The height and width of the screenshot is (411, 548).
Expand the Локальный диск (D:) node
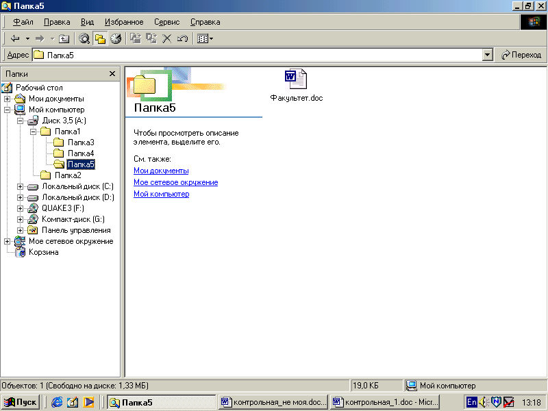pyautogui.click(x=21, y=197)
